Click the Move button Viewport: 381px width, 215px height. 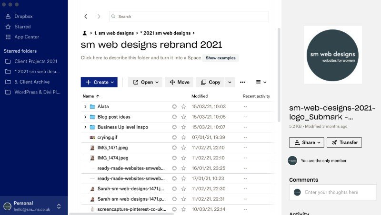pyautogui.click(x=180, y=82)
